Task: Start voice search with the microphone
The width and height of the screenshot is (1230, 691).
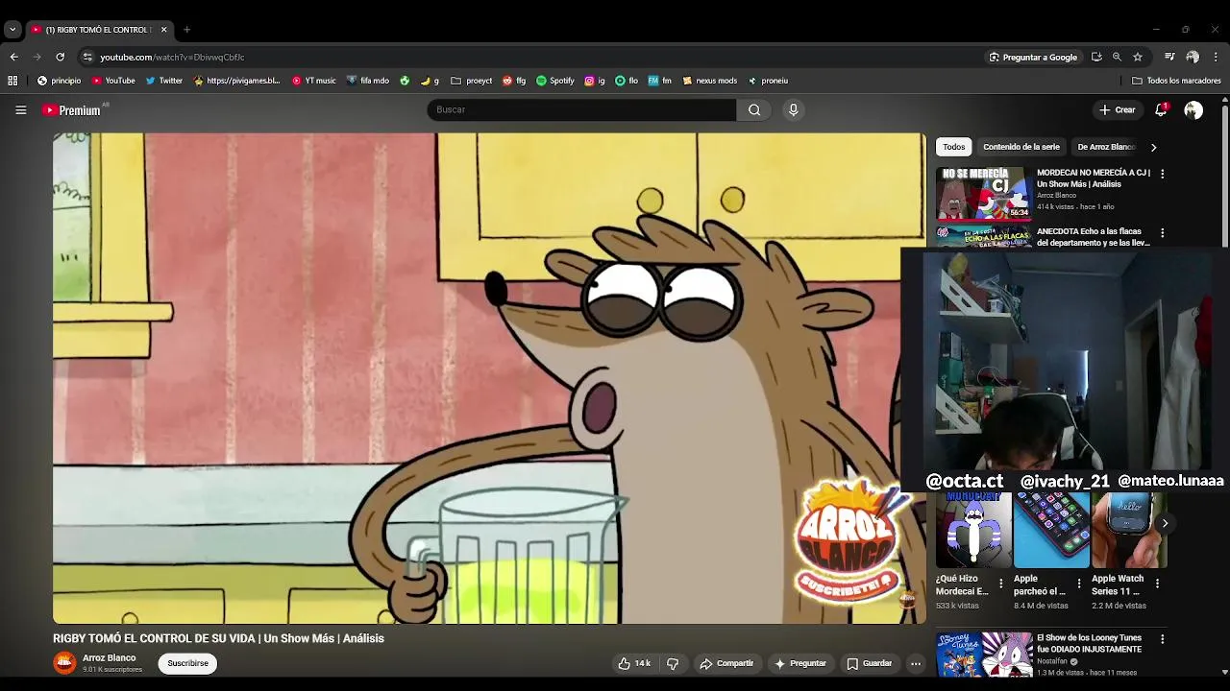Action: [x=794, y=109]
